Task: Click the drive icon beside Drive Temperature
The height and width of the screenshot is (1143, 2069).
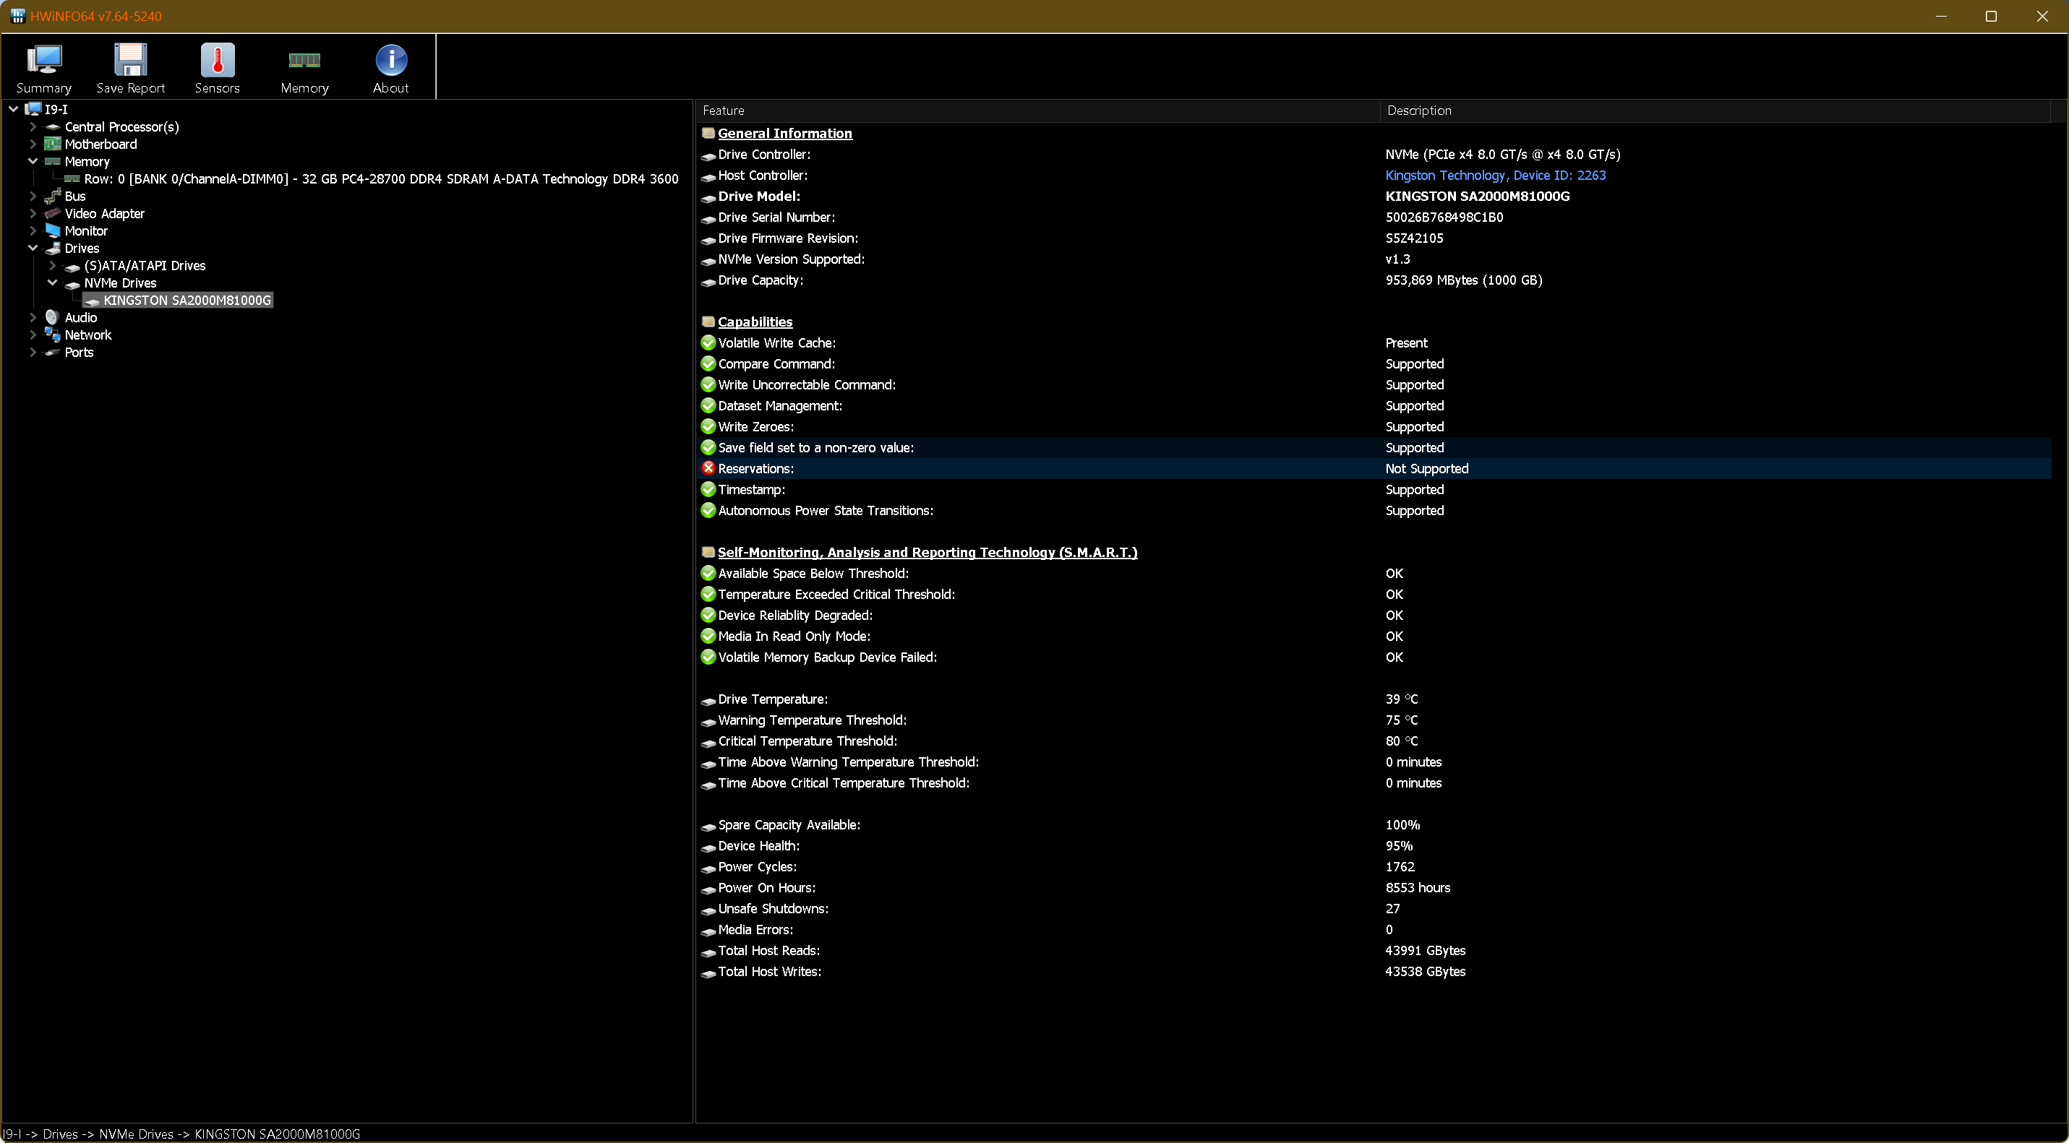Action: coord(708,701)
